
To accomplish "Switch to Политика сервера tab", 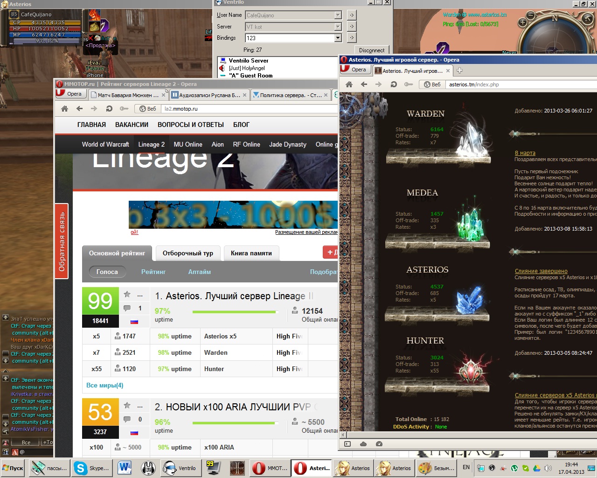I will click(291, 95).
